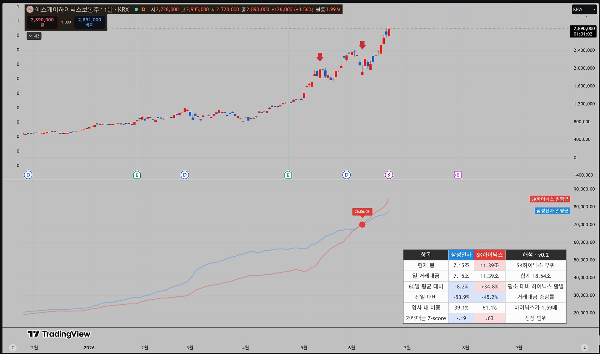Click the 2026 year label on time axis

[89, 348]
